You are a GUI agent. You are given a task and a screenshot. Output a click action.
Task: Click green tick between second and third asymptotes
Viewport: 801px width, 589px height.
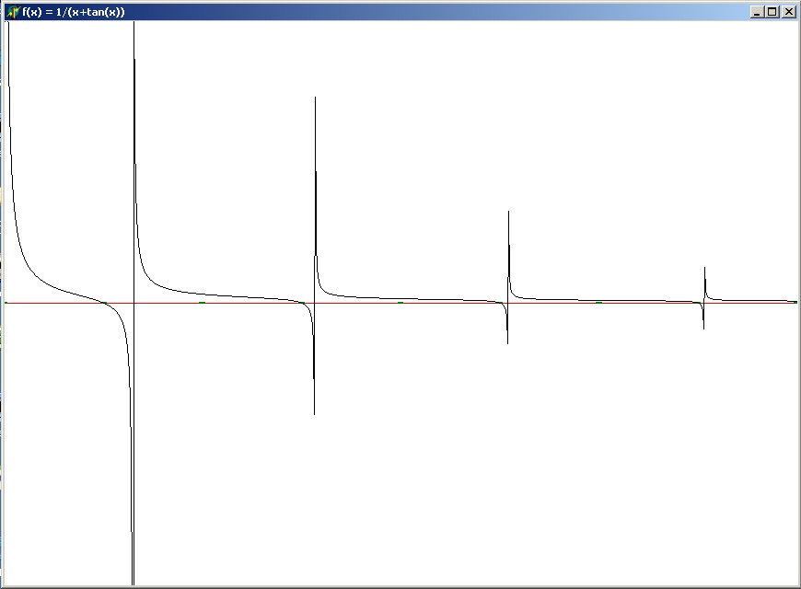coord(400,302)
